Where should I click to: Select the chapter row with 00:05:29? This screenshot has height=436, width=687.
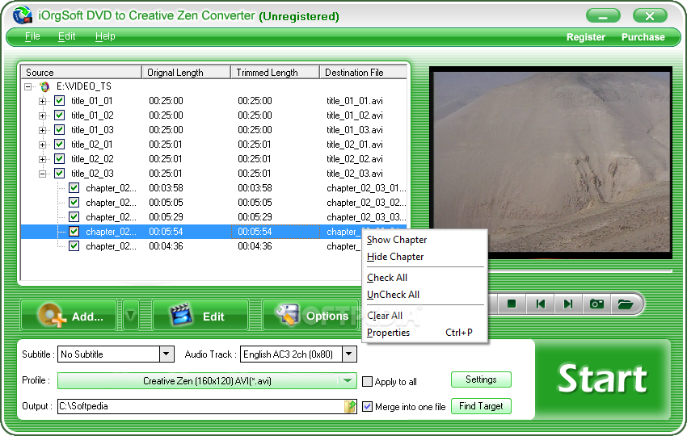214,217
